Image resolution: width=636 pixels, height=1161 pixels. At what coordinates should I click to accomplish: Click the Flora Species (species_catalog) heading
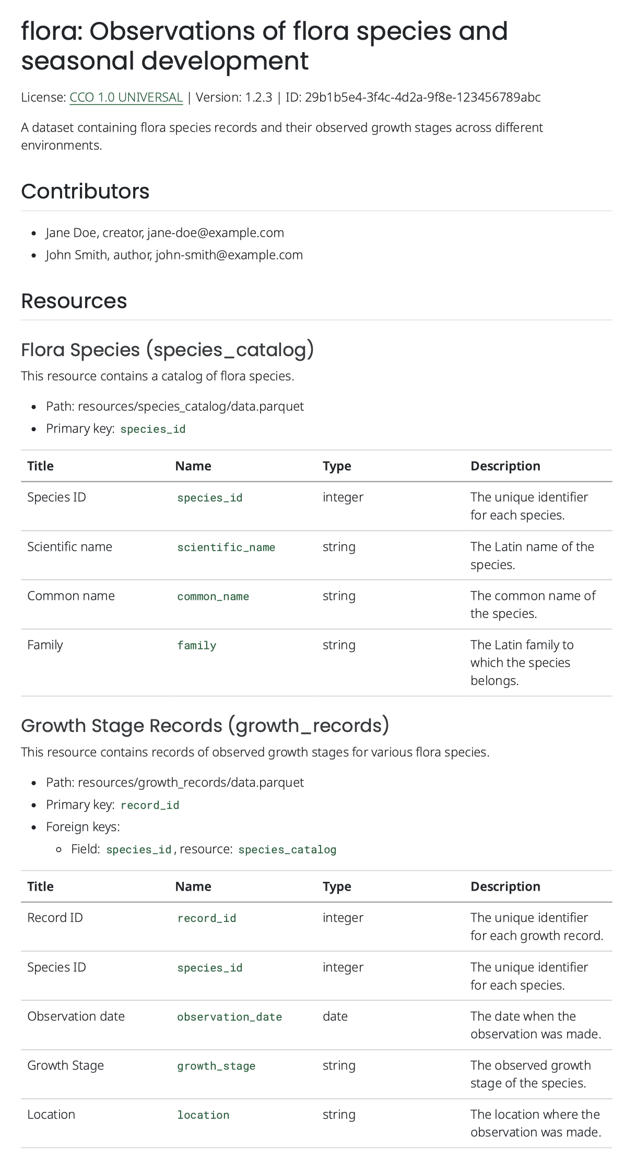pyautogui.click(x=167, y=350)
